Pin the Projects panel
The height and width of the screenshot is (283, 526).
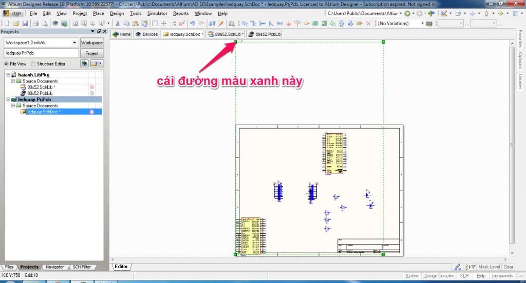pyautogui.click(x=99, y=31)
